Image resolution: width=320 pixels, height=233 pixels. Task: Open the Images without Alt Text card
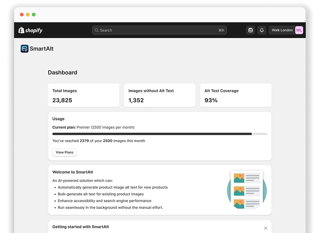tap(160, 95)
